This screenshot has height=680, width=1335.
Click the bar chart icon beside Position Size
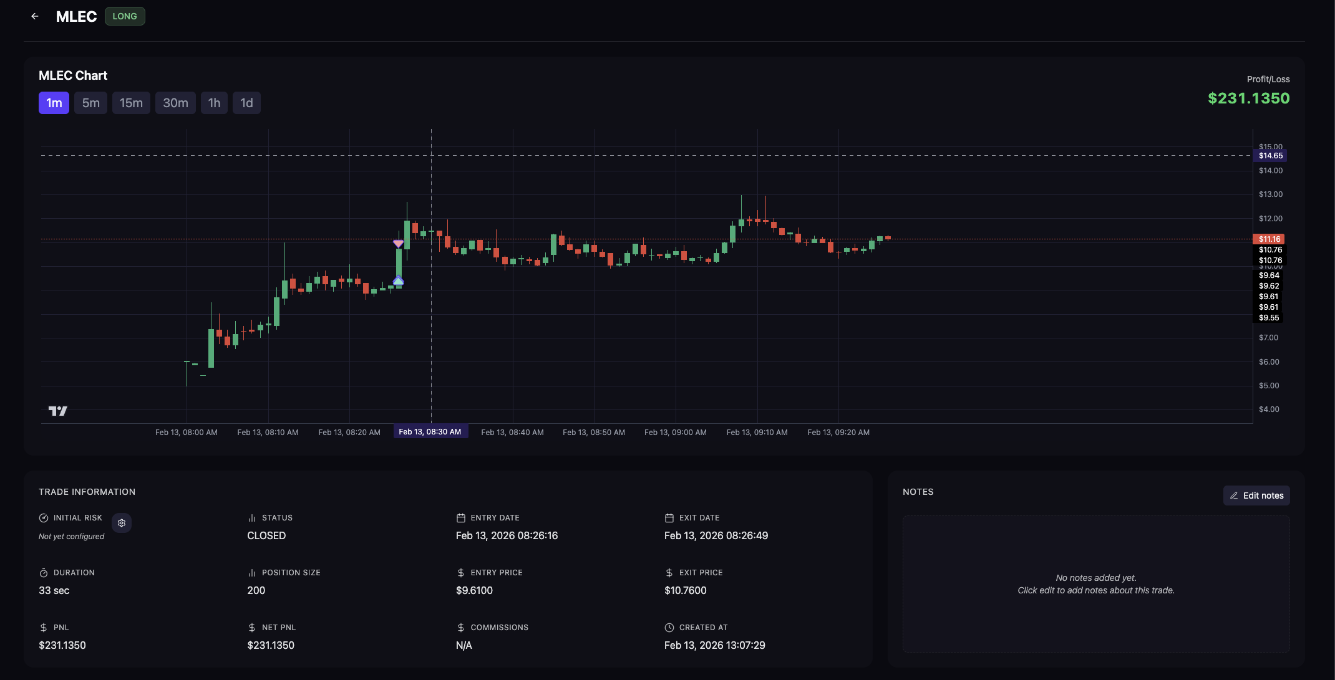(252, 573)
